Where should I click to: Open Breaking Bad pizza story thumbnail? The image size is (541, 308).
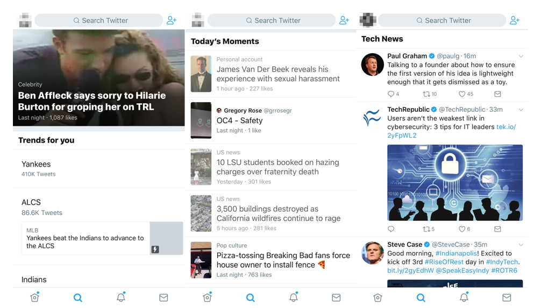(x=201, y=260)
